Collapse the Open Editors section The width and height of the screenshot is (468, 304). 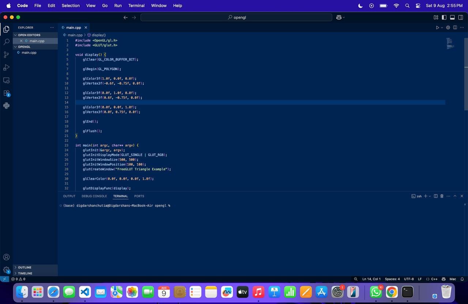(x=29, y=35)
